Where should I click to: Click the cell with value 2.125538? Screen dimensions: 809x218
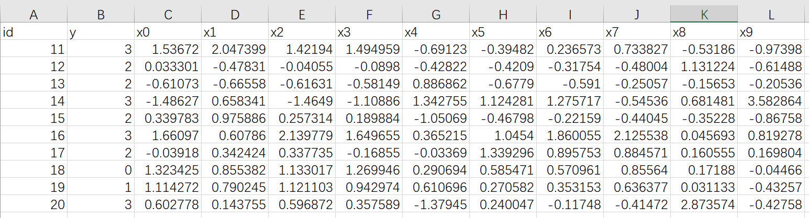[637, 135]
